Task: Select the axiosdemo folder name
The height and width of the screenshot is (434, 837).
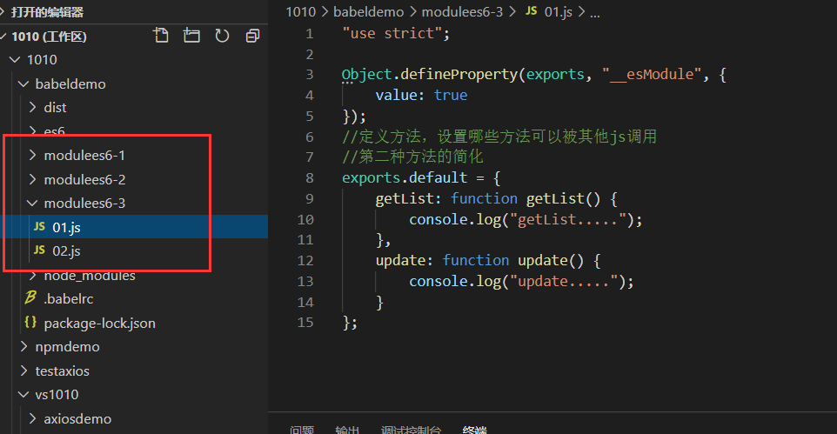Action: pyautogui.click(x=77, y=418)
